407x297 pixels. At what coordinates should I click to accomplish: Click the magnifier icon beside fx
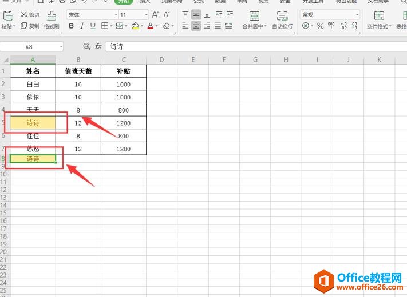(x=86, y=46)
